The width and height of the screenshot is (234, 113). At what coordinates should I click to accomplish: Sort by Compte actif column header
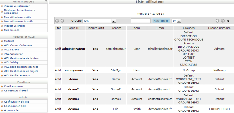click(95, 28)
